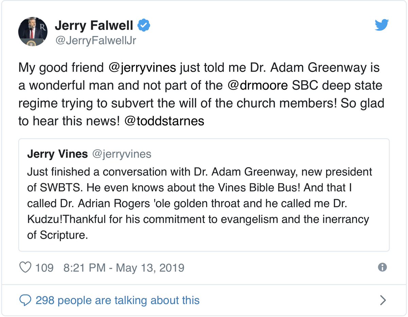This screenshot has width=408, height=317.
Task: Open the @jerryvines mention in tweet
Action: click(142, 68)
